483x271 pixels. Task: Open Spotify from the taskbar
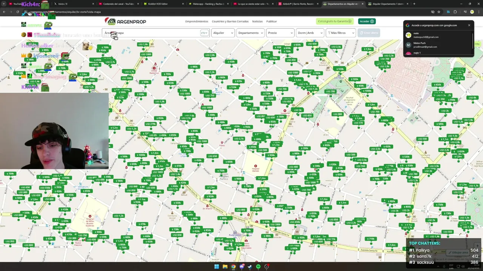click(x=258, y=266)
